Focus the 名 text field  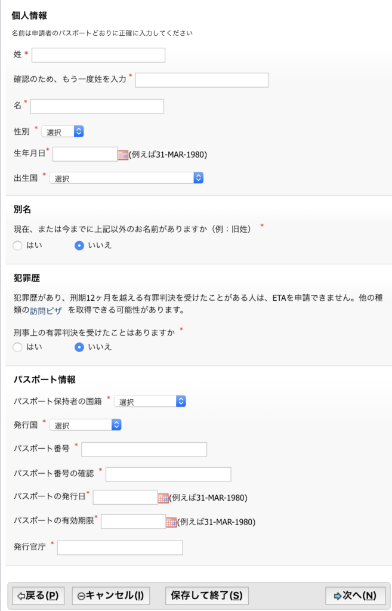97,106
